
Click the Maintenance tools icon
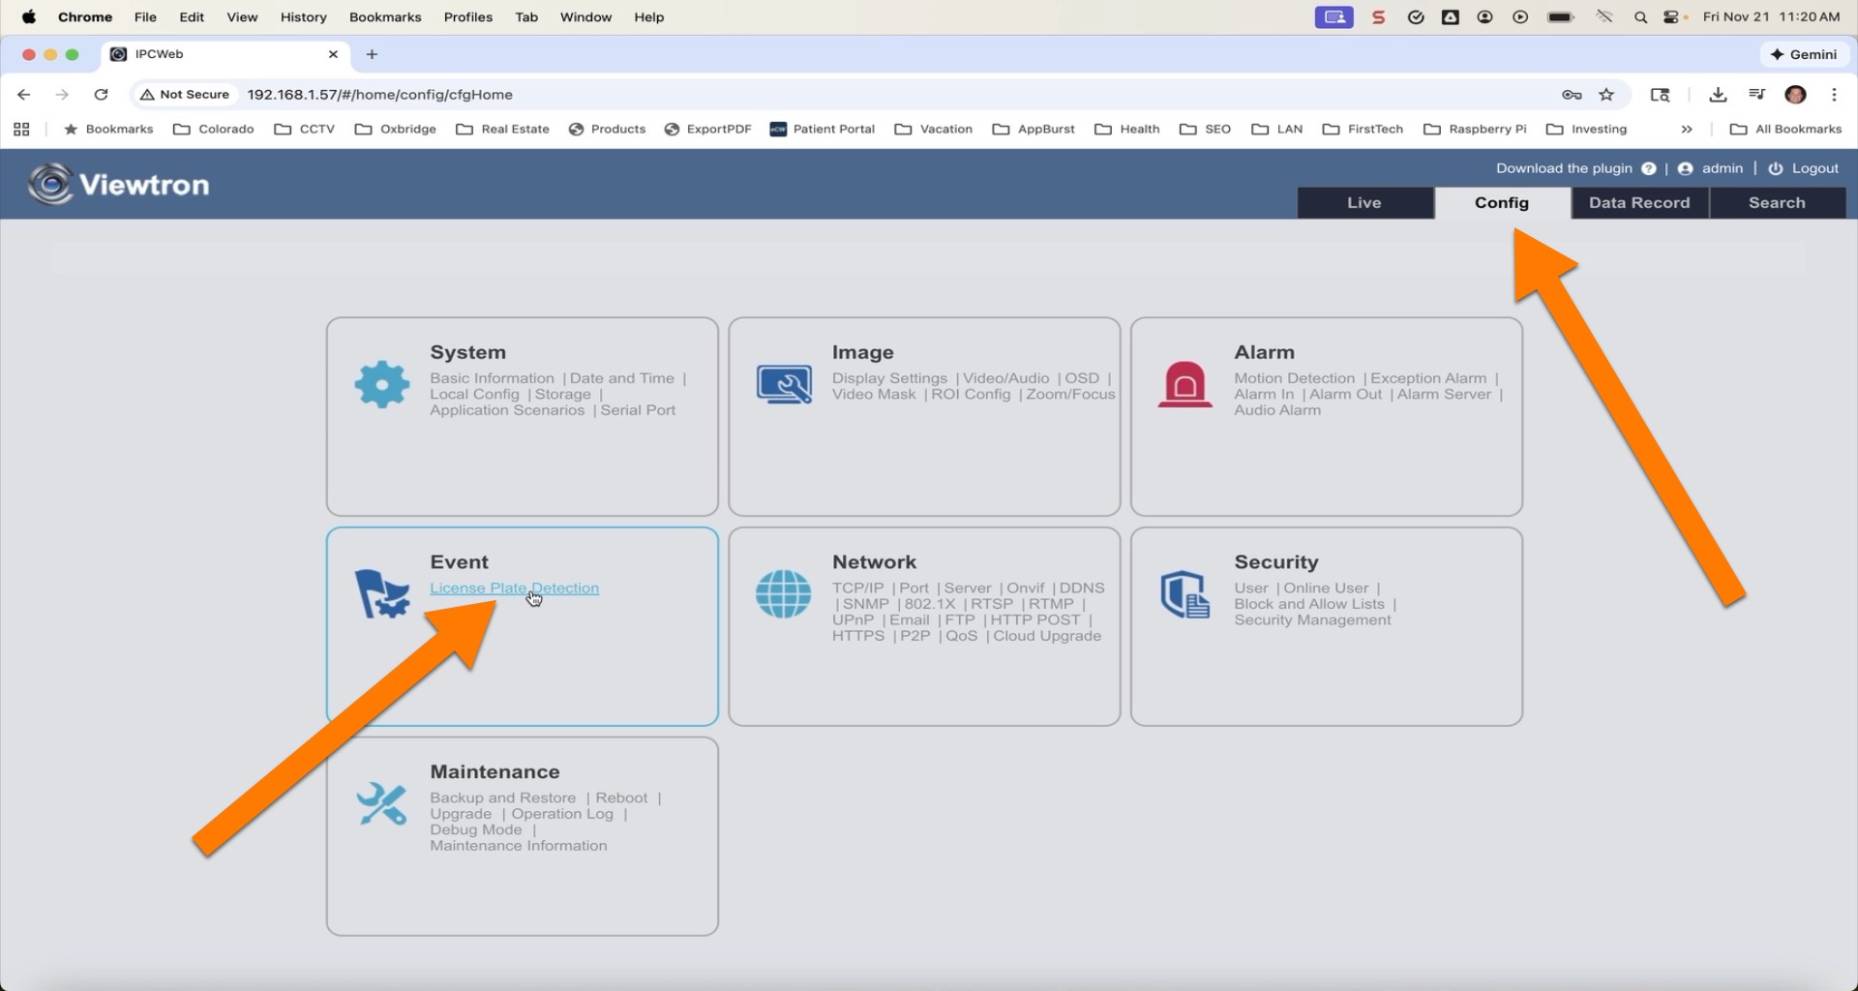(381, 803)
